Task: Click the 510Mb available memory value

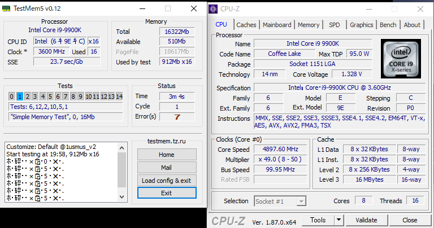Action: pyautogui.click(x=177, y=41)
